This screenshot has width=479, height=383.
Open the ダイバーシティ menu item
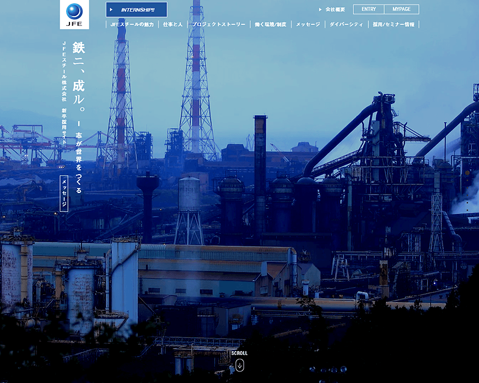pos(346,25)
